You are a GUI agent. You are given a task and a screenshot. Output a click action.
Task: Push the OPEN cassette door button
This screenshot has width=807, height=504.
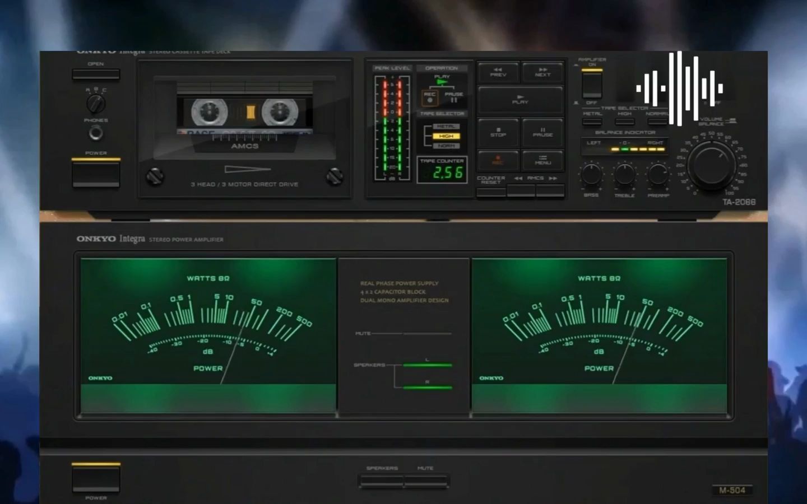pos(96,74)
